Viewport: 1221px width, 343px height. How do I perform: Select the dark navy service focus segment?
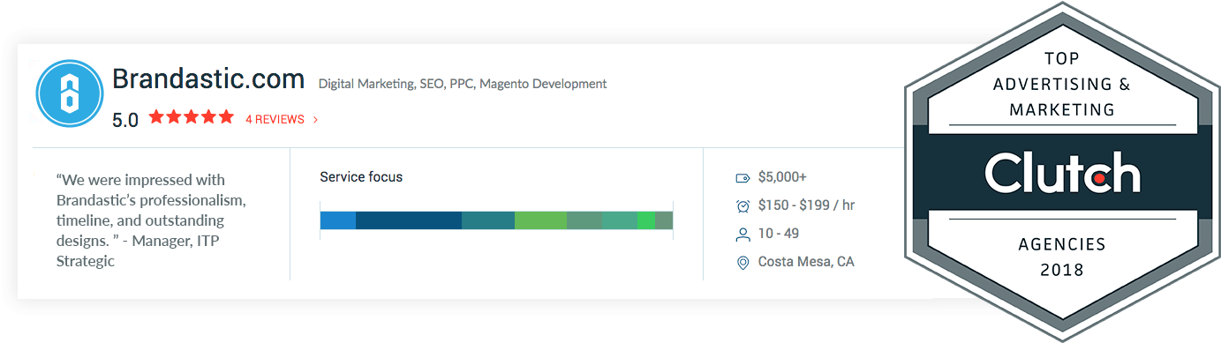[409, 220]
